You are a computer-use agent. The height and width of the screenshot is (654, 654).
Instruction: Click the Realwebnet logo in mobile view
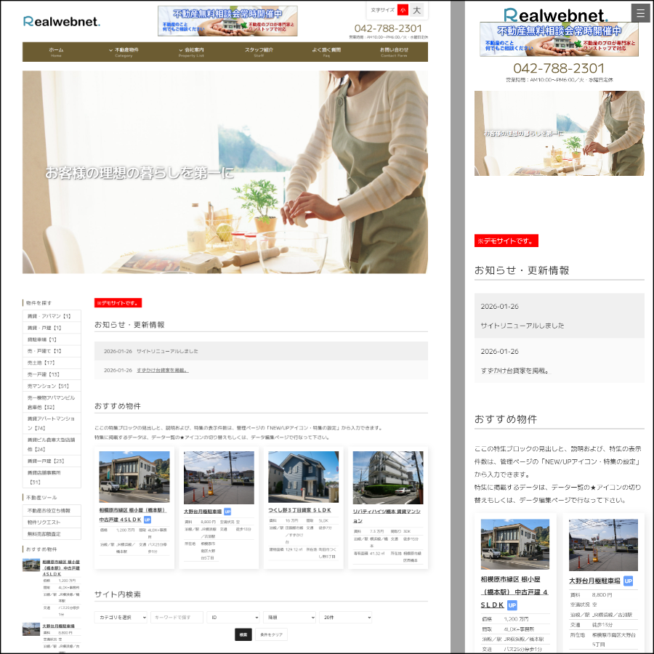click(555, 15)
